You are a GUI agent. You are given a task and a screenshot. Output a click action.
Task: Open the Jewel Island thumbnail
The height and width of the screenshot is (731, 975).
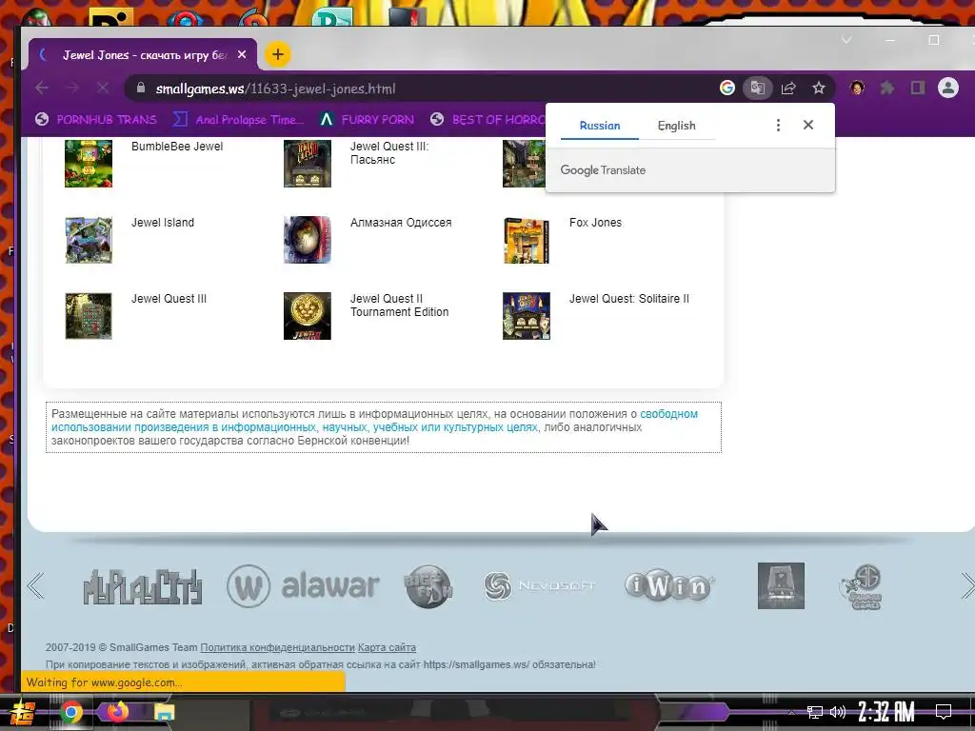click(x=89, y=240)
